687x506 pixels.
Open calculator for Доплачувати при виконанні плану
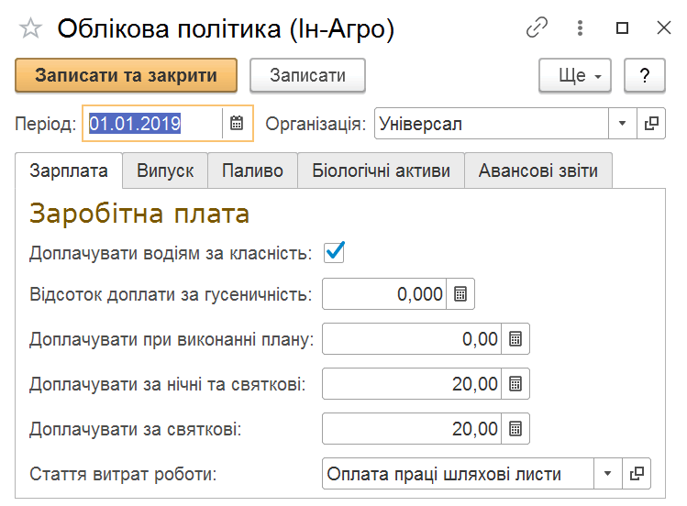515,339
